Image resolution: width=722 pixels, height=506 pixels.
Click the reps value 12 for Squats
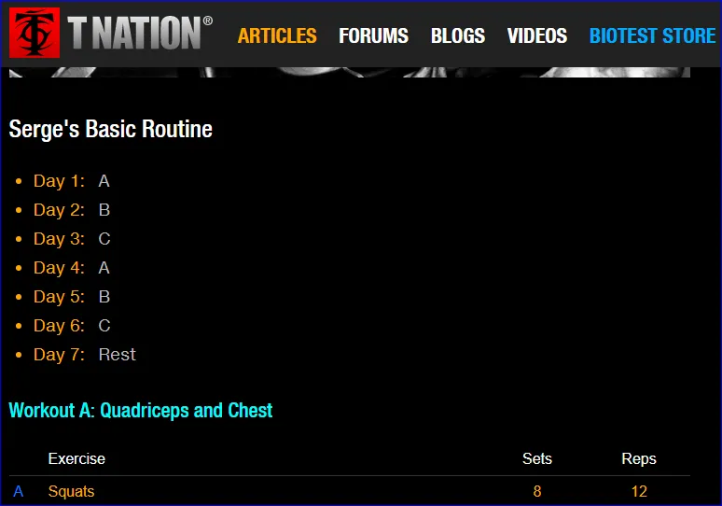click(x=639, y=492)
